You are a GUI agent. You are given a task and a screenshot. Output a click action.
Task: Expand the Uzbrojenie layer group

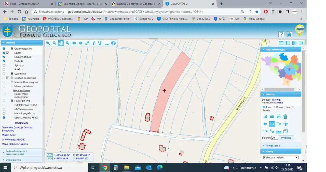click(x=12, y=74)
